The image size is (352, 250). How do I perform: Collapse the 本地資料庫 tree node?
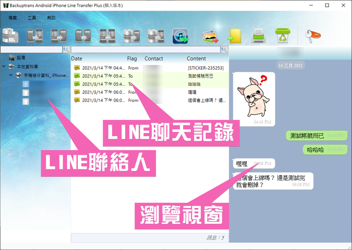coord(4,66)
